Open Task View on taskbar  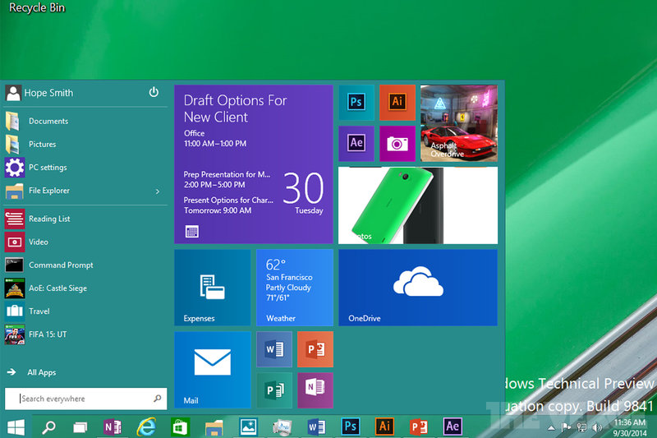pos(80,427)
